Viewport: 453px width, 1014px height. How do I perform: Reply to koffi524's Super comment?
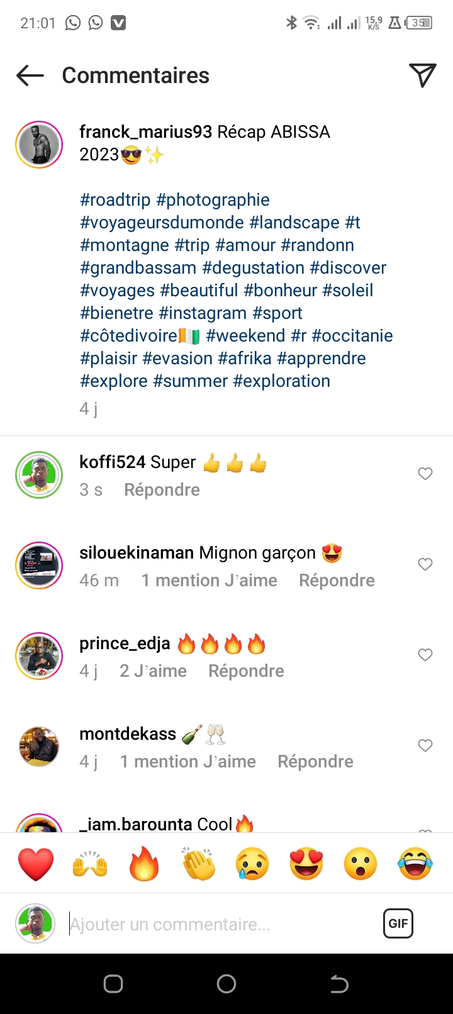click(162, 490)
